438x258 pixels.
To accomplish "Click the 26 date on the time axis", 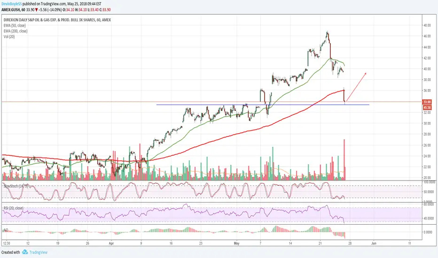I will pos(87,243).
